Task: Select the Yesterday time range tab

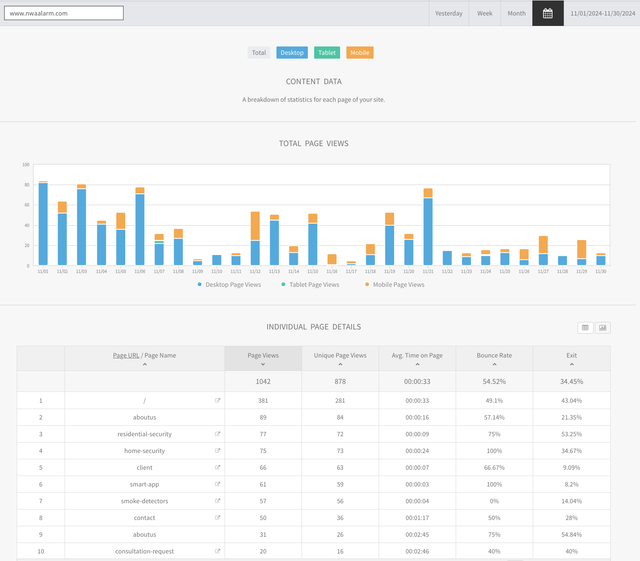Action: pos(449,13)
